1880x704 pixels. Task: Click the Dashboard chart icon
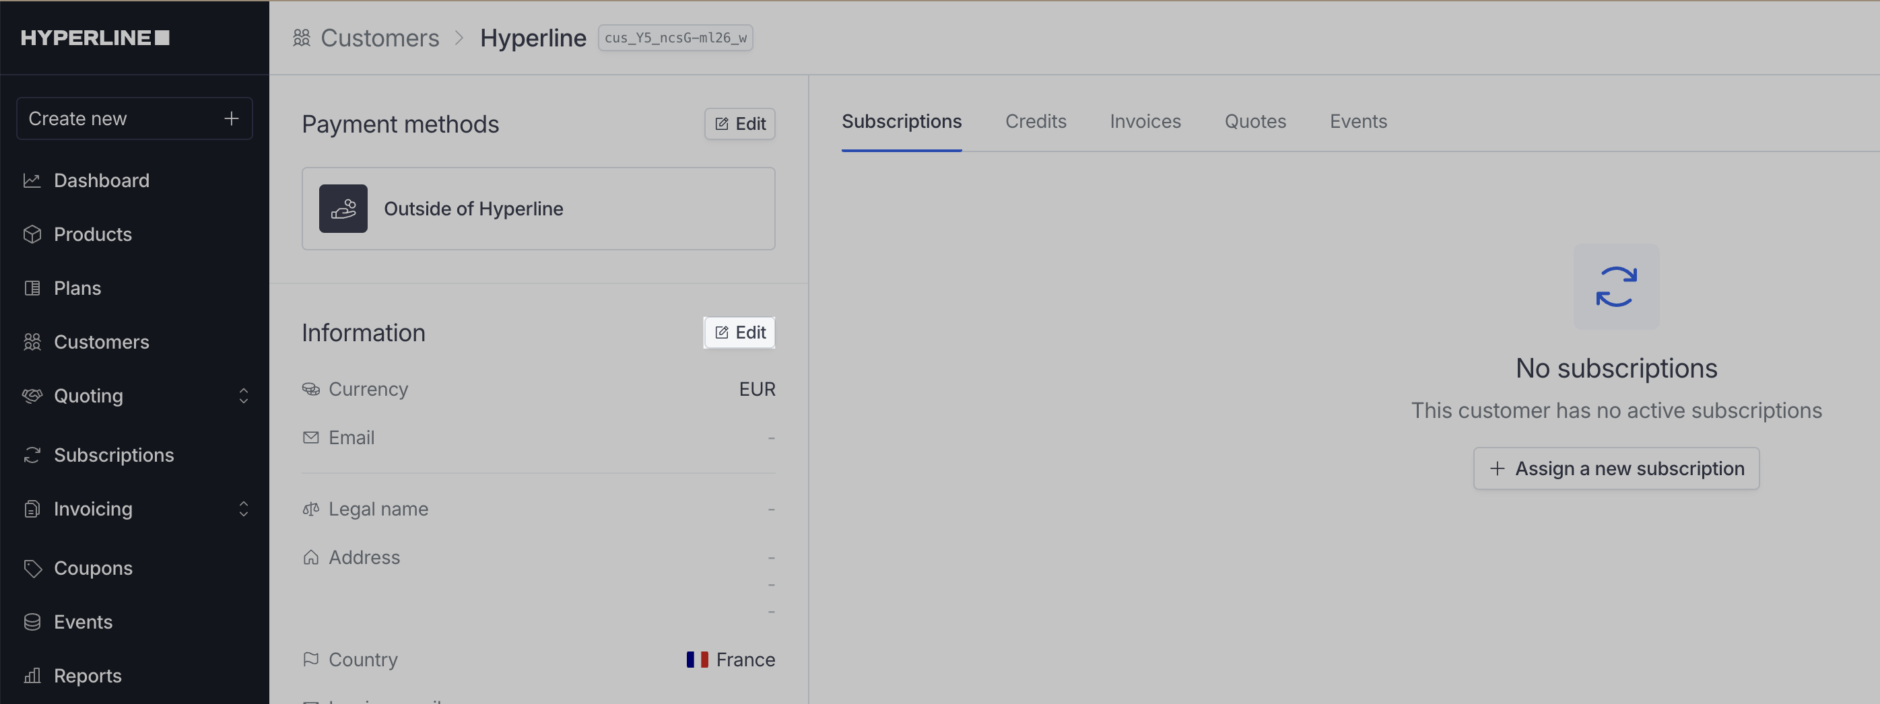[32, 180]
